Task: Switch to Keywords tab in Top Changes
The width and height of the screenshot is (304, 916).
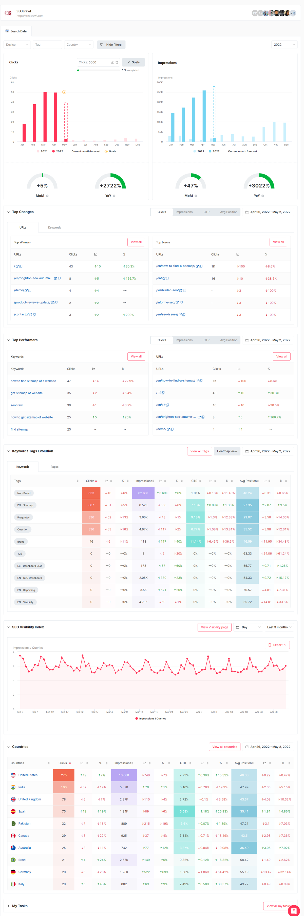Action: pos(54,227)
